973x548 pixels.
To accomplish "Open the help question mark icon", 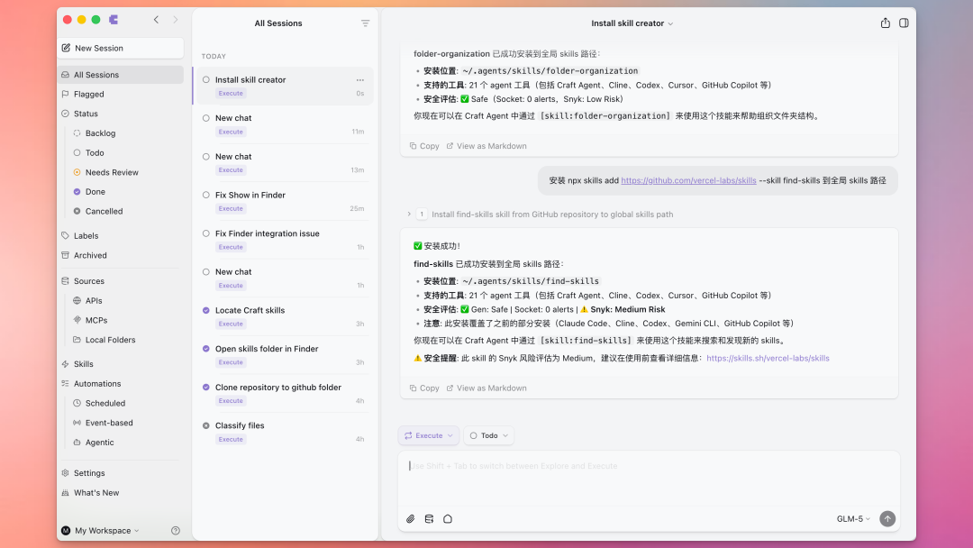I will [176, 531].
